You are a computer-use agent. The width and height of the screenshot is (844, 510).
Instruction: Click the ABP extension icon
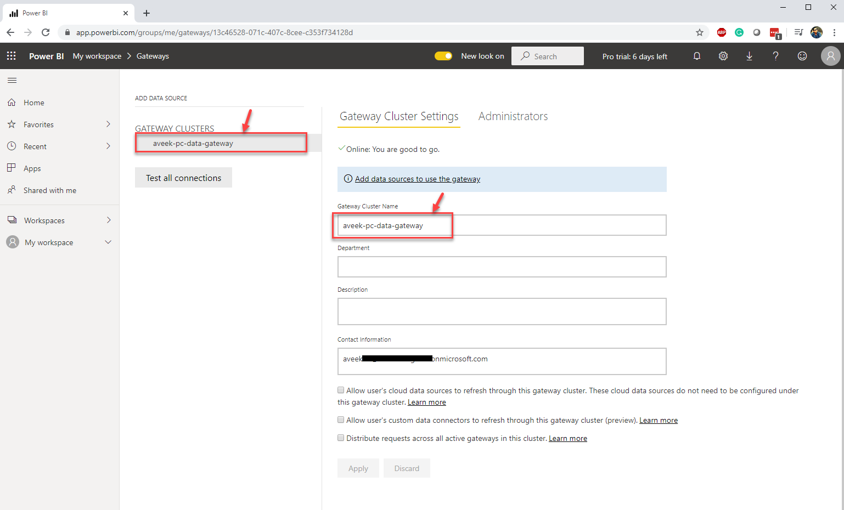(722, 32)
